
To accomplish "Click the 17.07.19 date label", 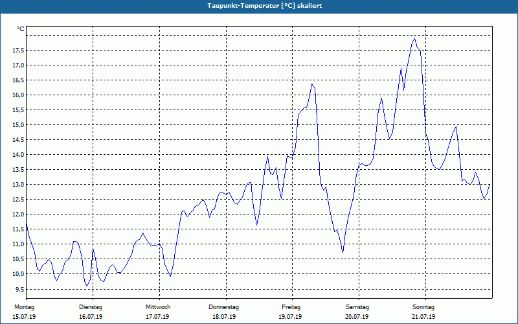I will 157,317.
